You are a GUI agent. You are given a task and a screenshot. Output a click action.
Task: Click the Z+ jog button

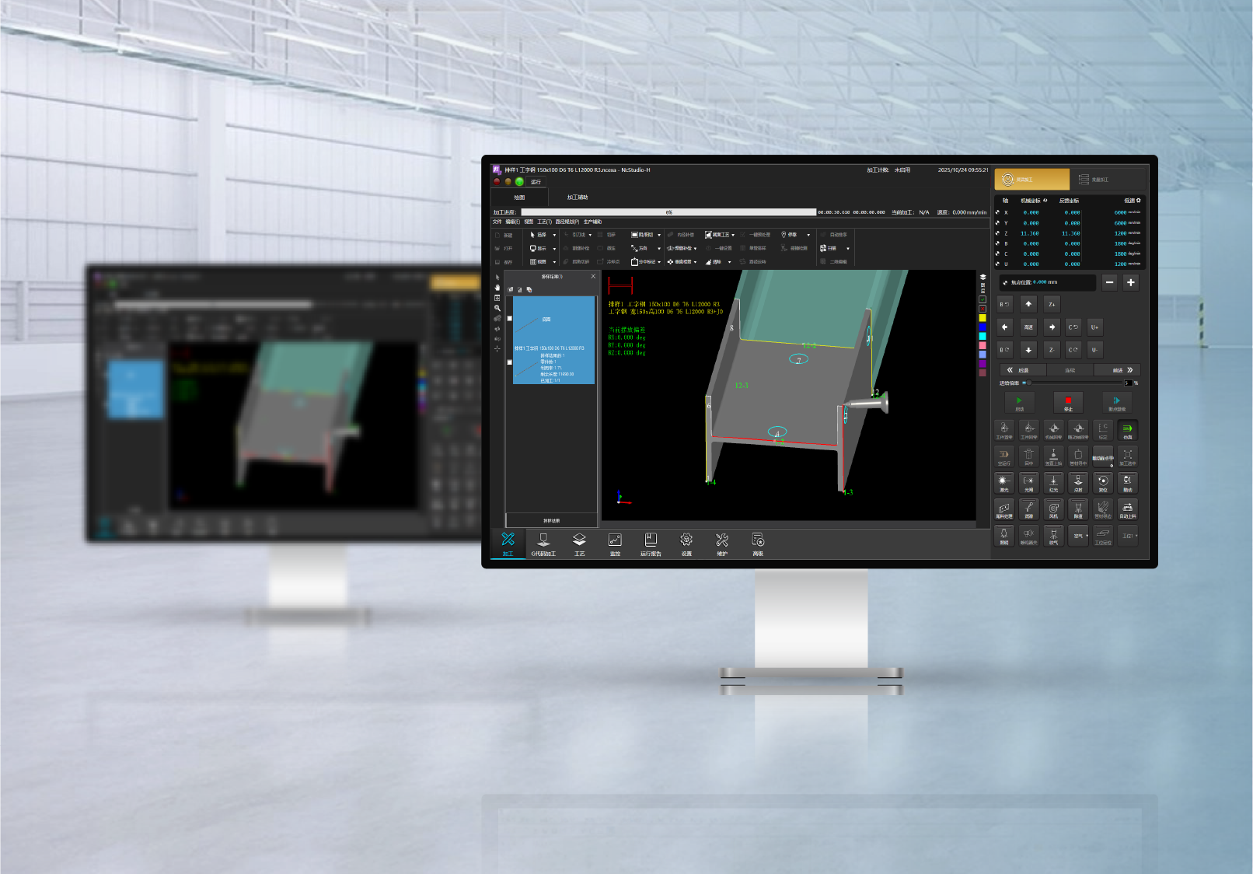(1051, 305)
